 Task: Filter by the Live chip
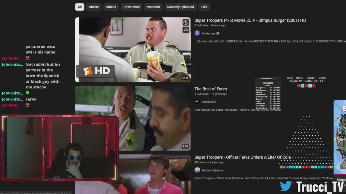pyautogui.click(x=204, y=7)
